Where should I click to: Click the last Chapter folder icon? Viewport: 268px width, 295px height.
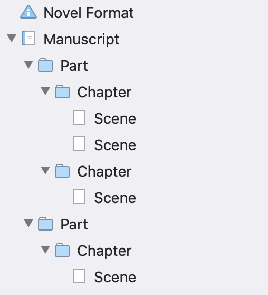point(62,250)
